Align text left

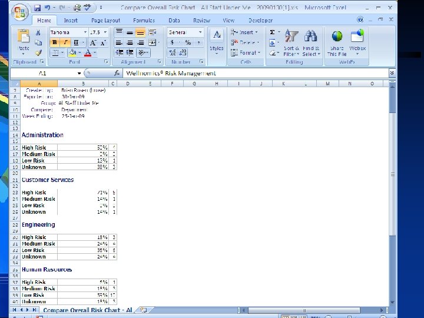pos(119,43)
